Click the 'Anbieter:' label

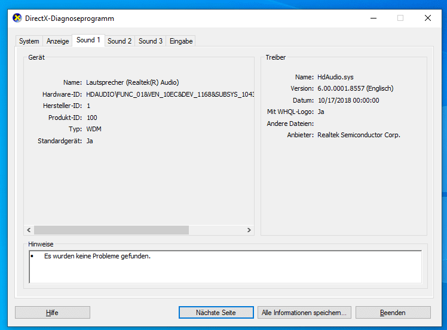coord(301,135)
